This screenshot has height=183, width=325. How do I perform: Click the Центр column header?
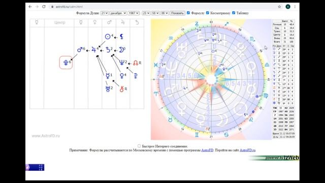(x=60, y=22)
